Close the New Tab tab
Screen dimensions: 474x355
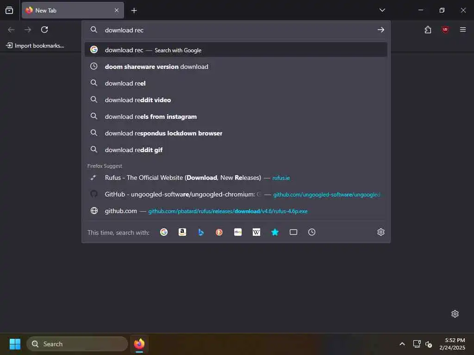(117, 10)
